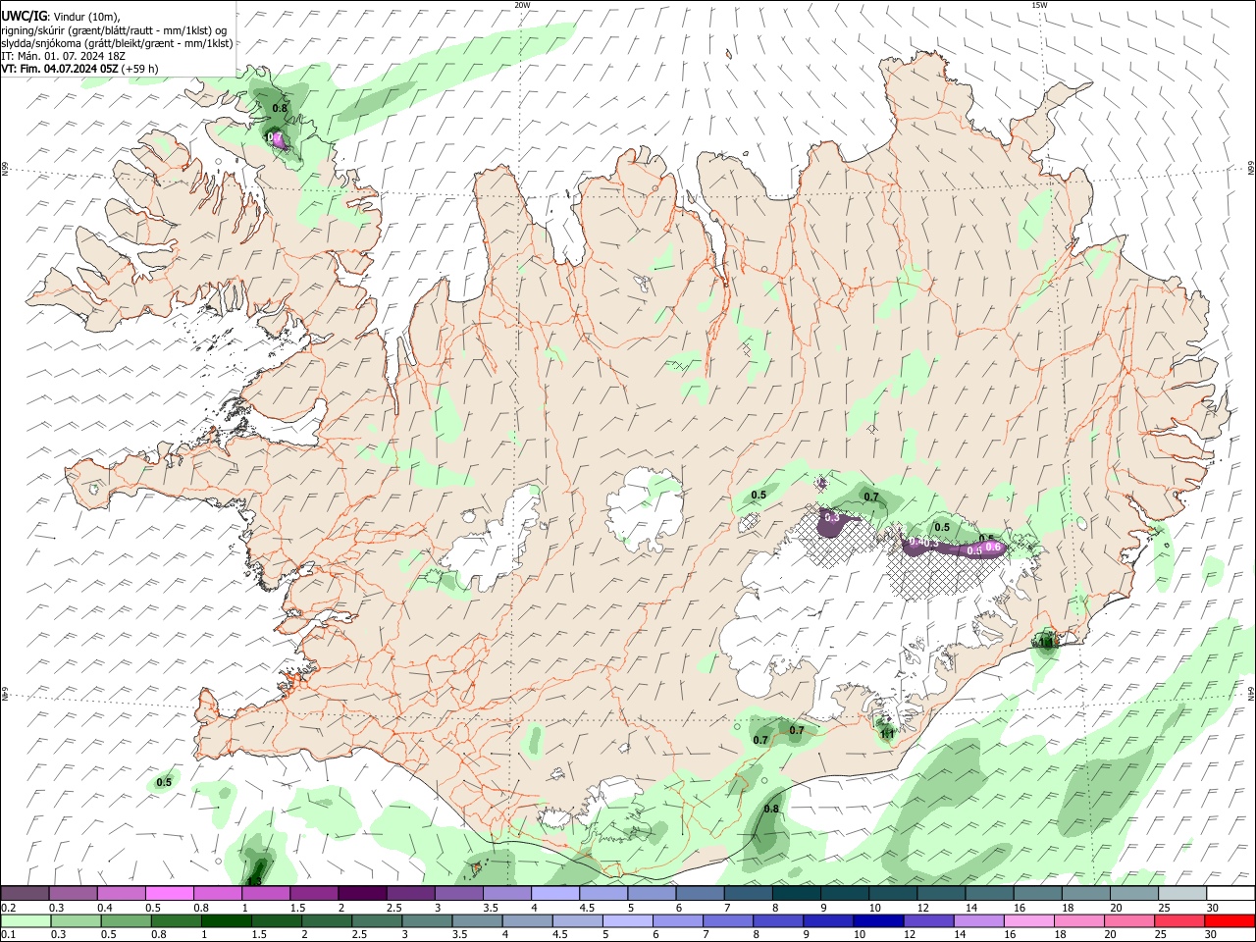Click the 0.8 value on the south coast
Image resolution: width=1256 pixels, height=942 pixels.
click(771, 810)
